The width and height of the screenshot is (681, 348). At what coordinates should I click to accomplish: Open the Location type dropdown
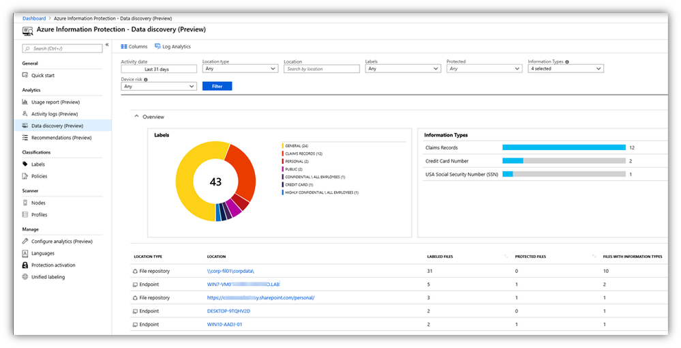pyautogui.click(x=240, y=69)
